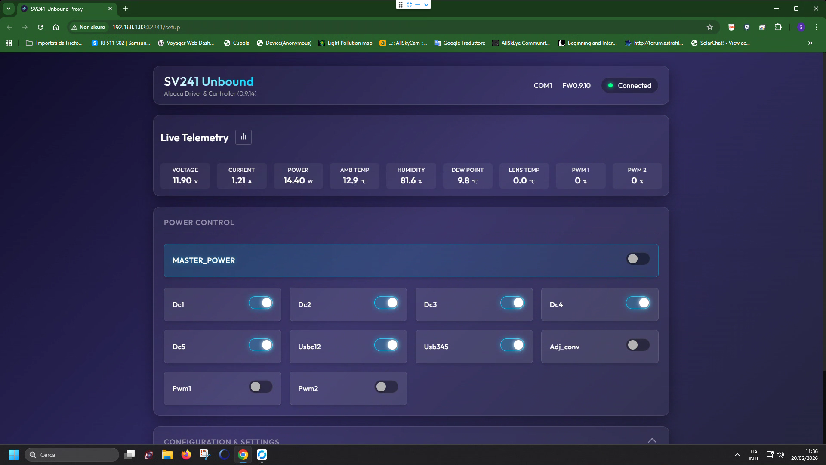Image resolution: width=826 pixels, height=465 pixels.
Task: Click the taskbar Cerca search box
Action: click(x=72, y=455)
